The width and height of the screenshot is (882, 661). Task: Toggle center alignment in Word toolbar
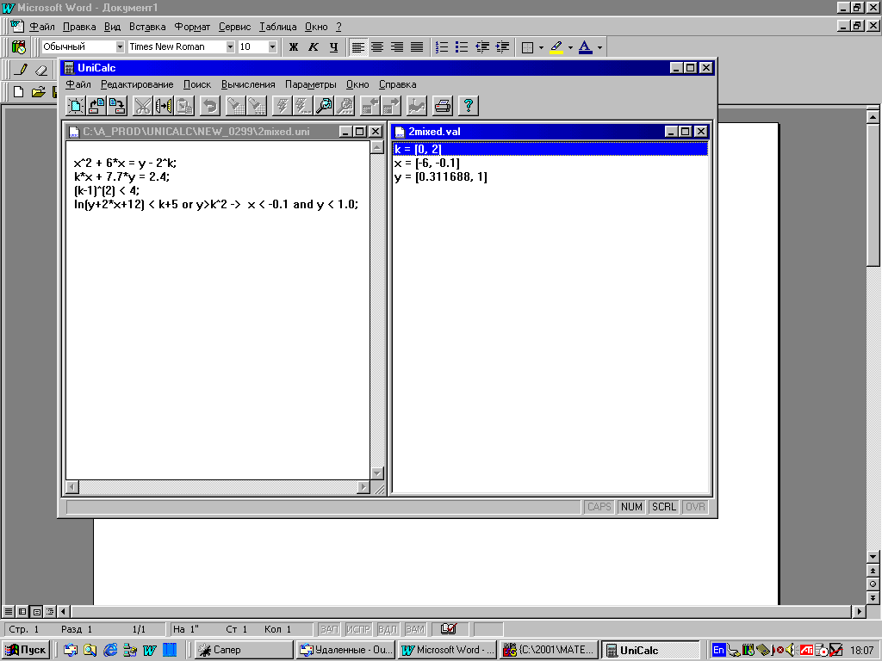click(377, 47)
